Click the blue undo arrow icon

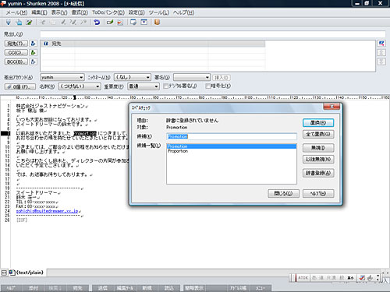[97, 23]
